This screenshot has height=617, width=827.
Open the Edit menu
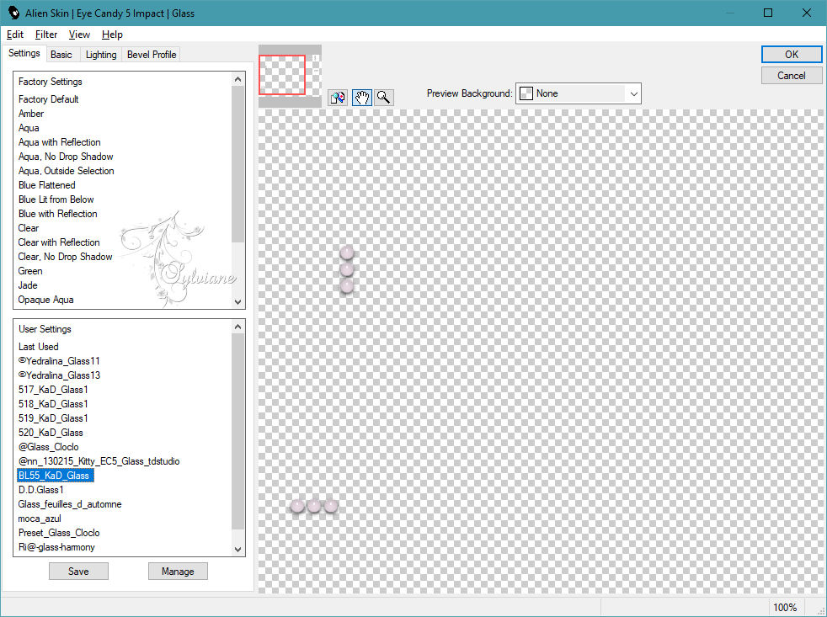pos(15,35)
